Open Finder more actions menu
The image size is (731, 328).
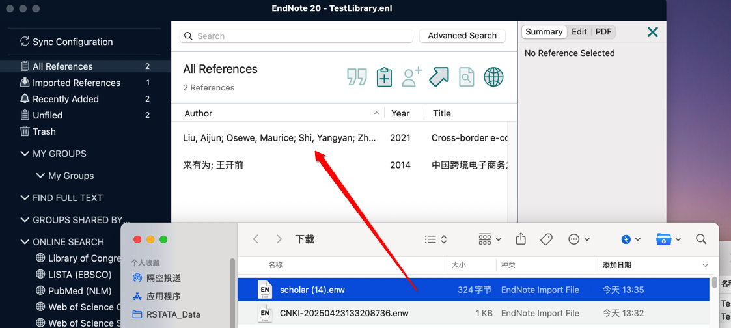point(579,239)
